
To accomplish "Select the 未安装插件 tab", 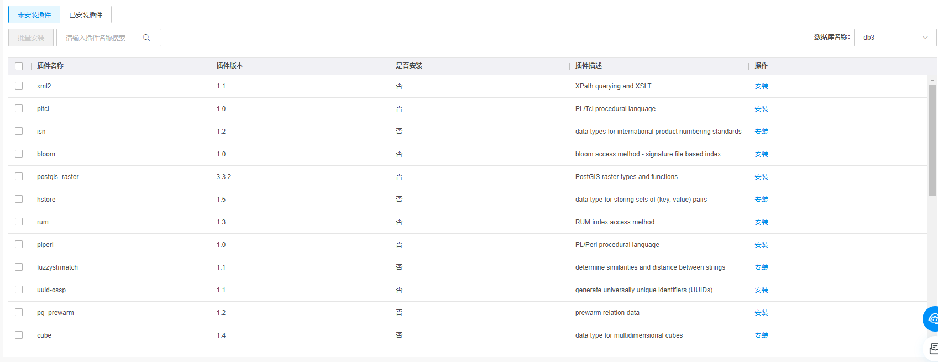I will point(34,15).
